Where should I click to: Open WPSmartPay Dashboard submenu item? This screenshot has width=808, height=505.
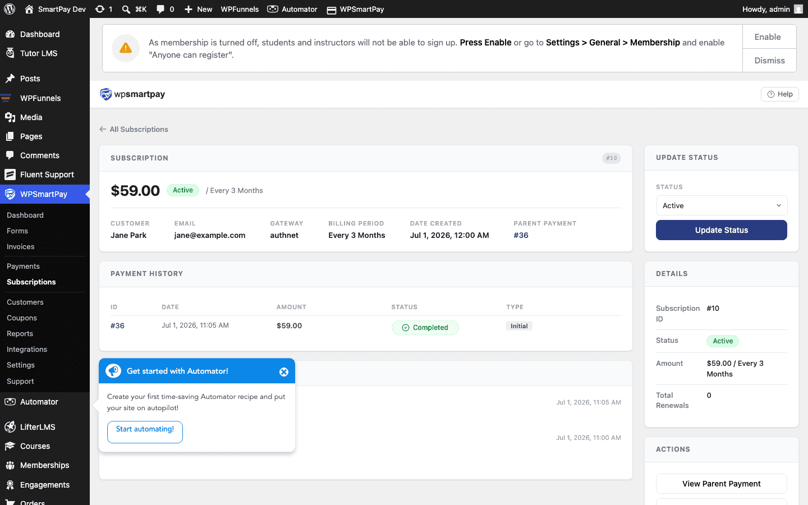pyautogui.click(x=25, y=215)
